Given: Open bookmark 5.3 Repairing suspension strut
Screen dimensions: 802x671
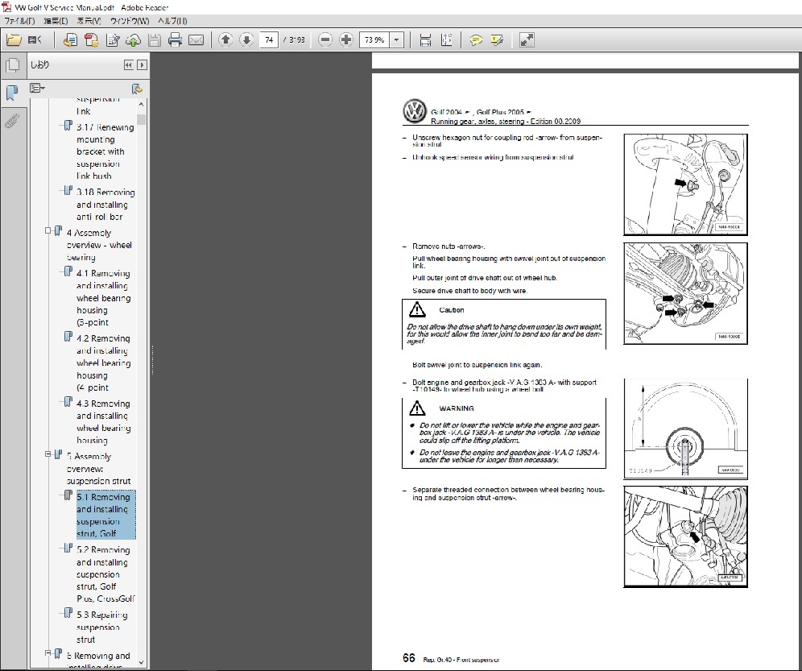Looking at the screenshot, I should pyautogui.click(x=102, y=627).
